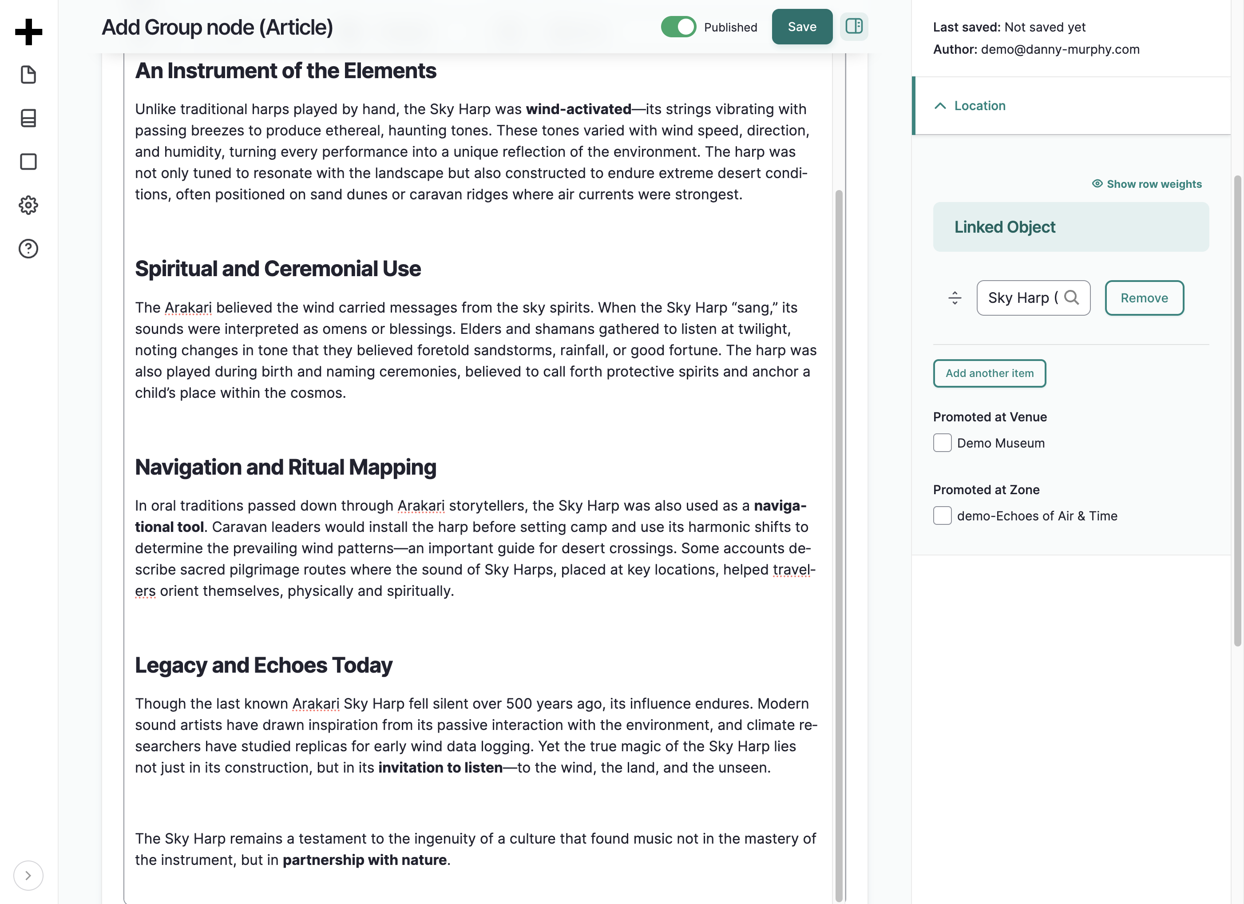The width and height of the screenshot is (1244, 904).
Task: Click the Linked Object header
Action: [x=1071, y=227]
